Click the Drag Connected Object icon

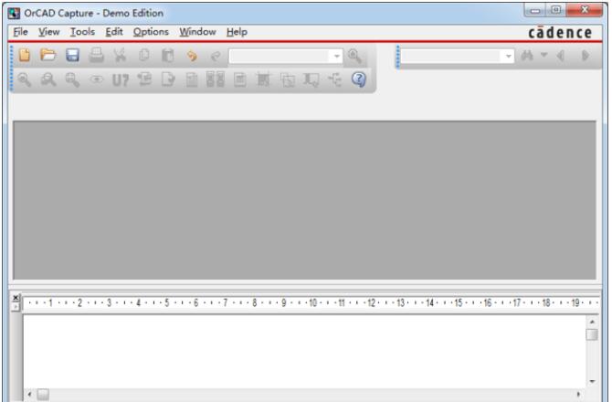311,80
